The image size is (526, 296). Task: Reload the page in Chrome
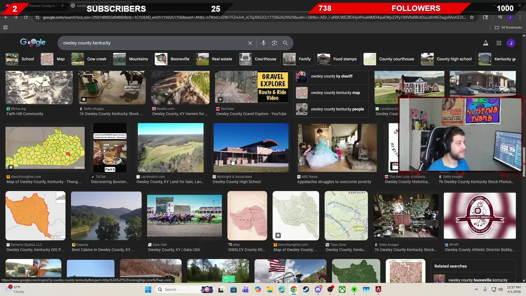click(x=25, y=17)
